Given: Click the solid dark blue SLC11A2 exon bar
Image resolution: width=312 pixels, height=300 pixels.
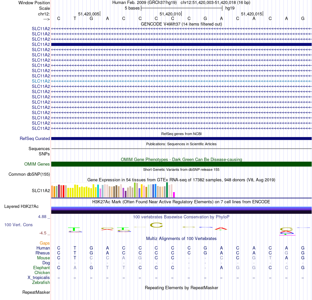Looking at the screenshot, I should tap(181, 44).
